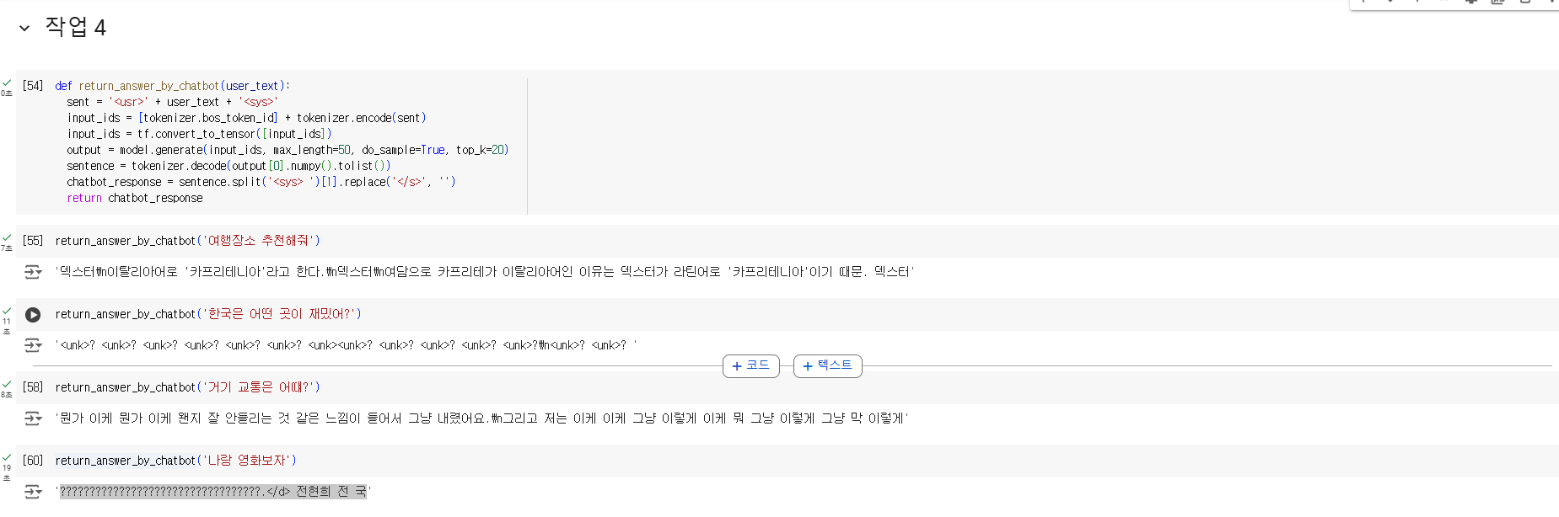Screen dimensions: 1559x517
Task: Click the green checkmark beside cell [54]
Action: pos(7,83)
